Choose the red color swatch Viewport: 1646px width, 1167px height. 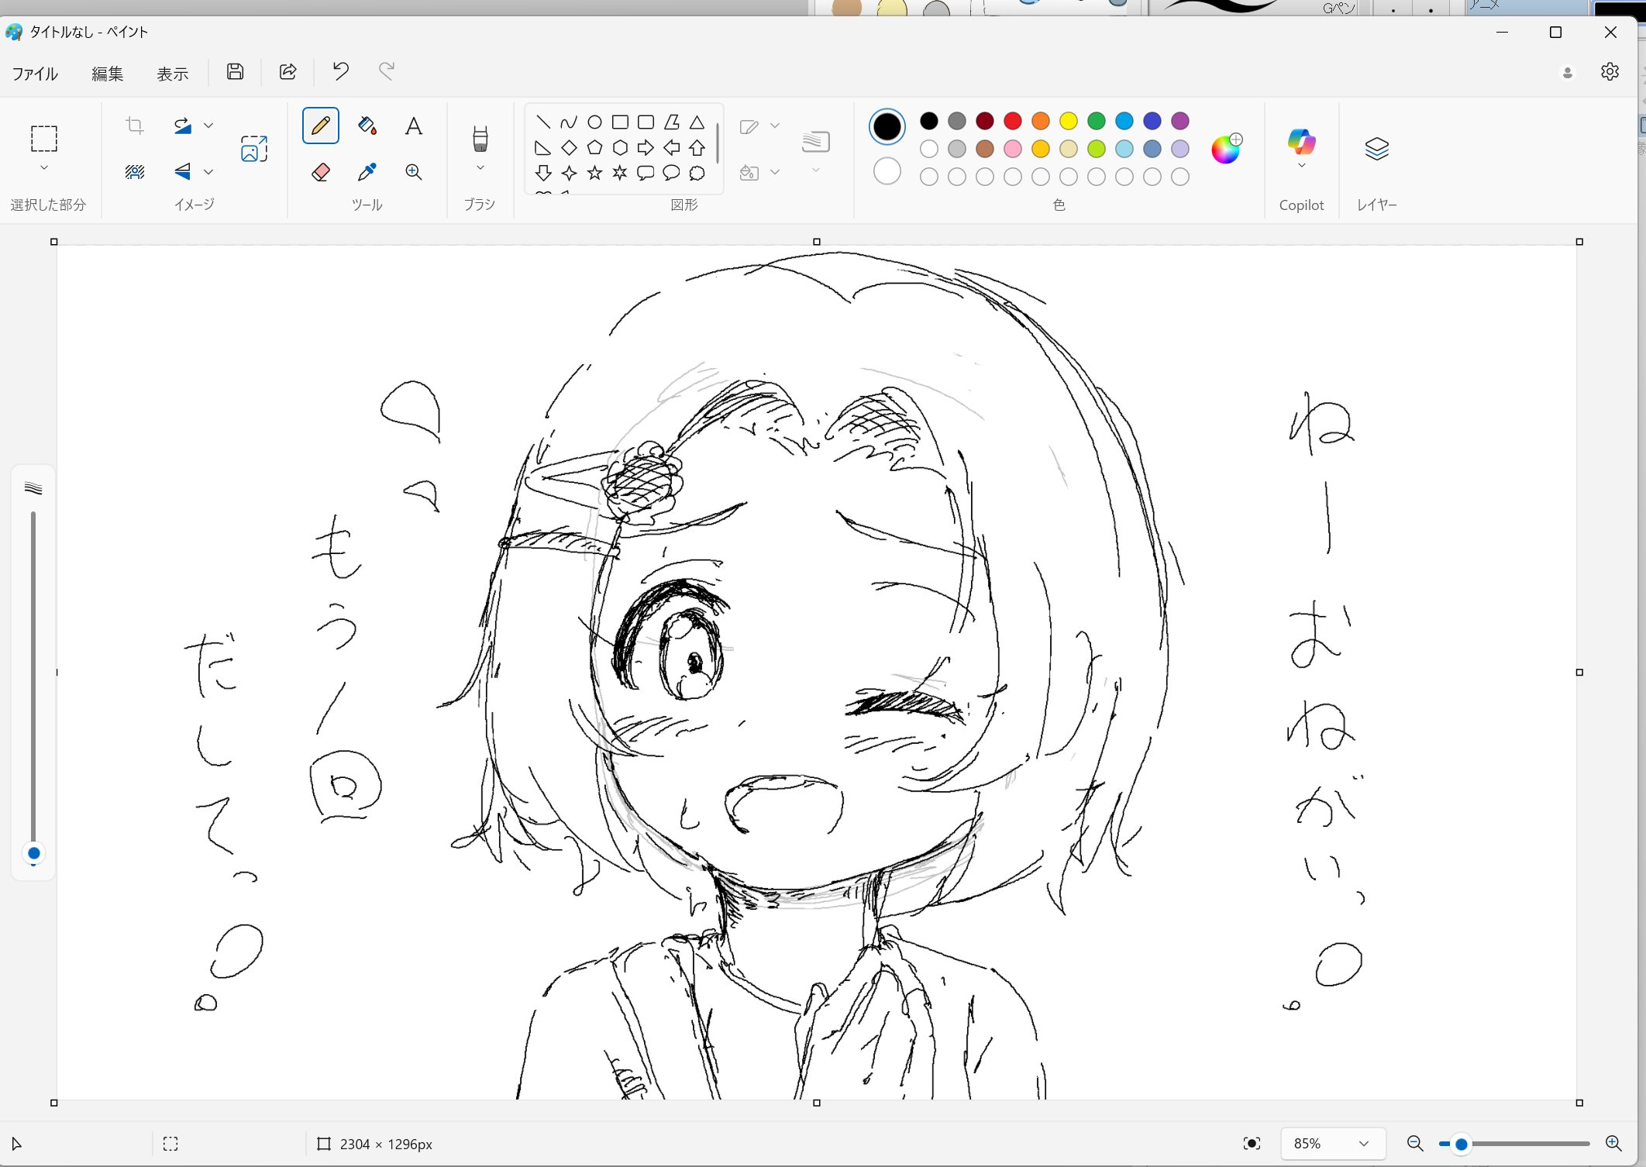click(1012, 121)
